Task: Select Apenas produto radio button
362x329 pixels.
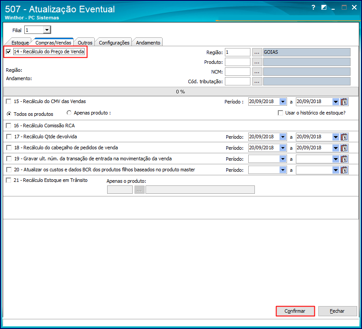Action: click(x=69, y=113)
